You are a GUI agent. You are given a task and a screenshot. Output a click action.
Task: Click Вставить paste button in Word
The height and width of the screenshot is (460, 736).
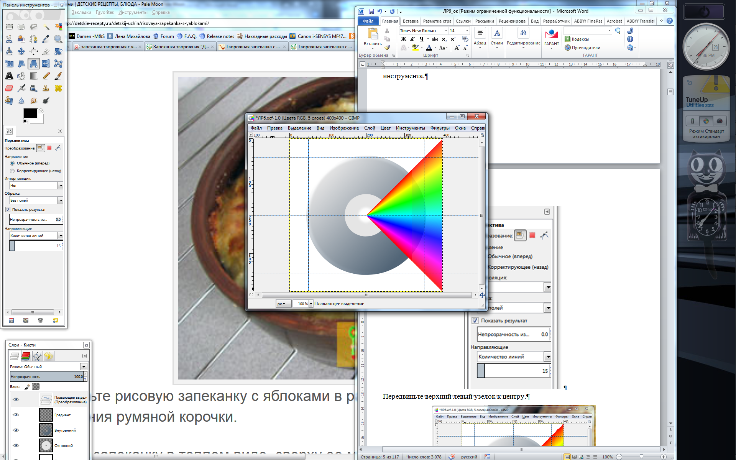tap(373, 38)
